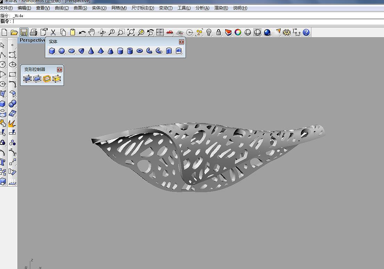Click the Copy icon in main toolbar
The width and height of the screenshot is (384, 269).
[x=63, y=32]
